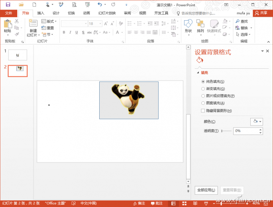Select slide 1 thumbnail

tap(18, 55)
